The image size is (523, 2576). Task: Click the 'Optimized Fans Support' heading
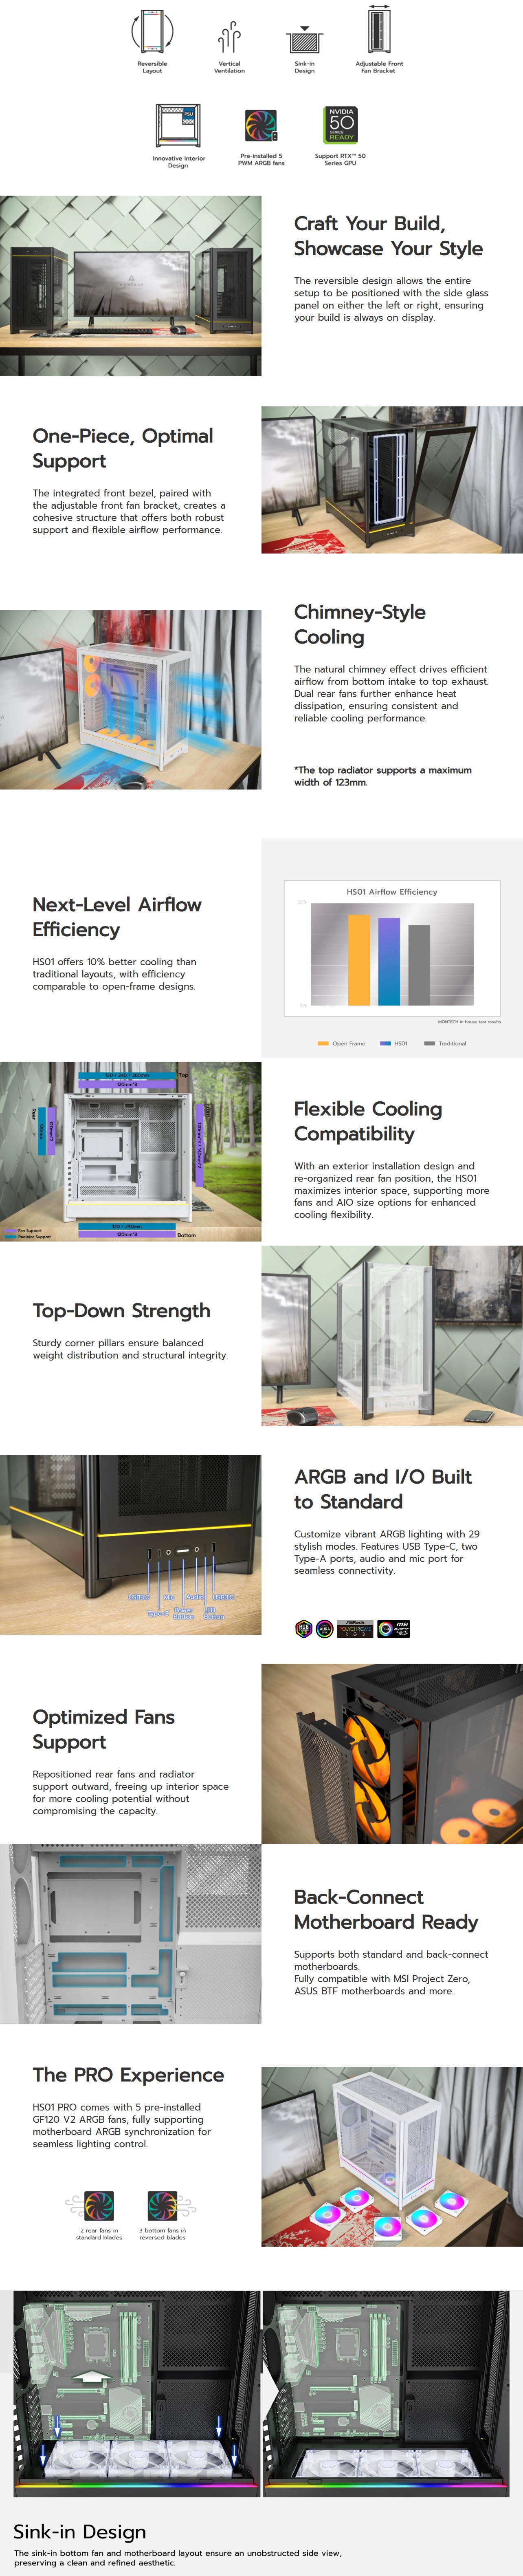coord(104,1729)
